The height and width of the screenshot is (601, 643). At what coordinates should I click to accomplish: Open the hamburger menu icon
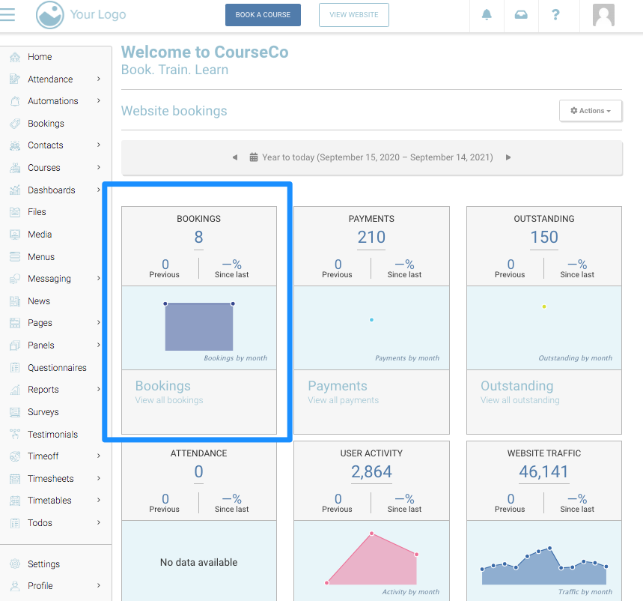[8, 14]
